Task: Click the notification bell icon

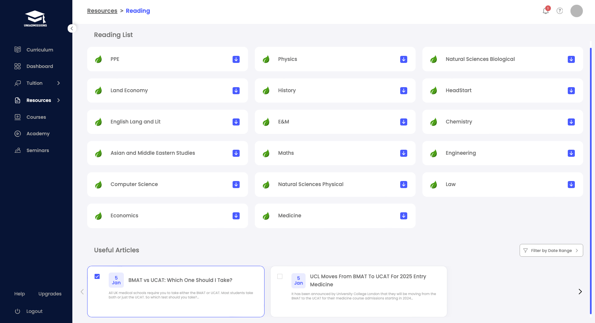Action: 546,11
